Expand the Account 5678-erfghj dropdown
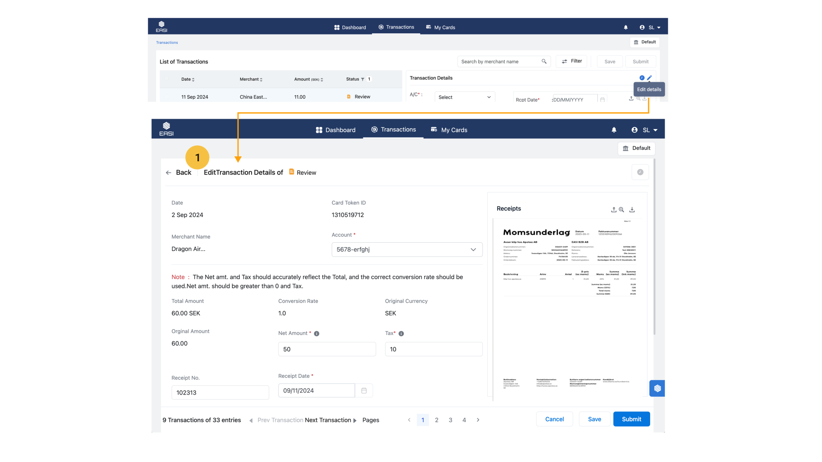This screenshot has height=462, width=822. [x=407, y=249]
